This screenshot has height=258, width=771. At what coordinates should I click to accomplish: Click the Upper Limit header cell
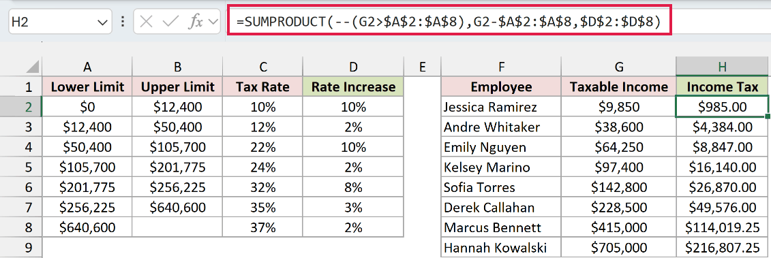click(x=177, y=87)
